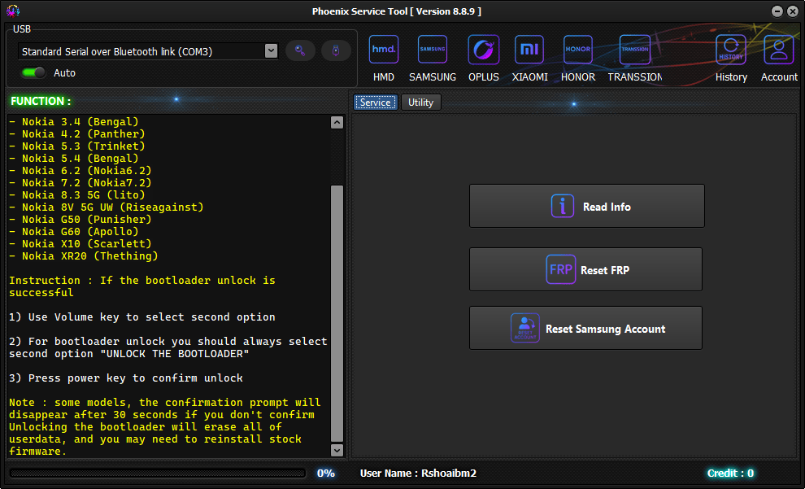Click the Phoenix app logo icon
This screenshot has height=489, width=805.
[x=13, y=11]
